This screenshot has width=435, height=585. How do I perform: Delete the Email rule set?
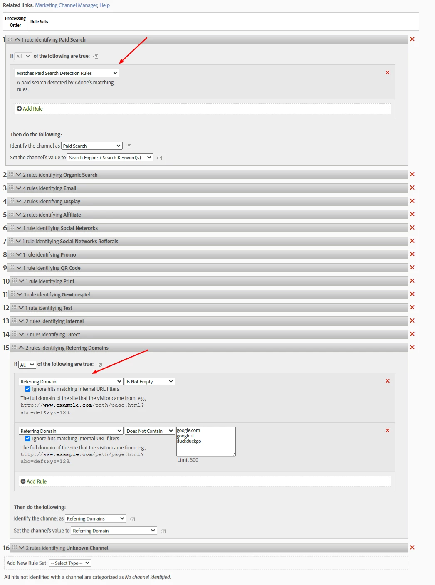(412, 188)
